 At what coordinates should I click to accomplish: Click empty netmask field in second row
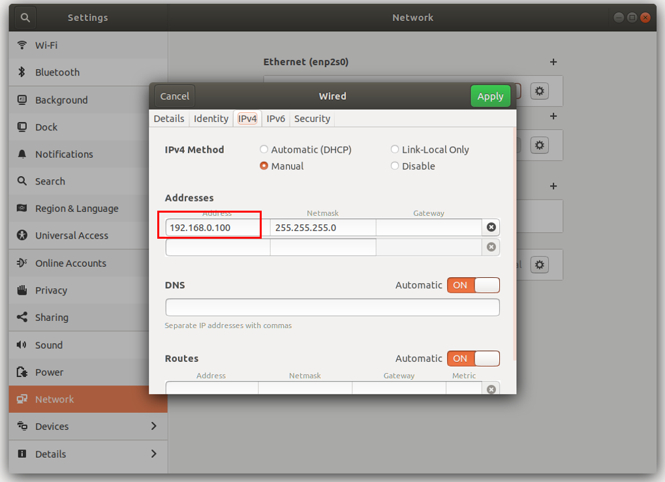pyautogui.click(x=323, y=247)
